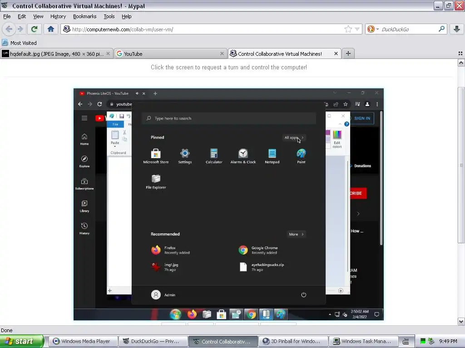The image size is (465, 348).
Task: Click SIGN IN on YouTube in VM
Action: point(362,118)
